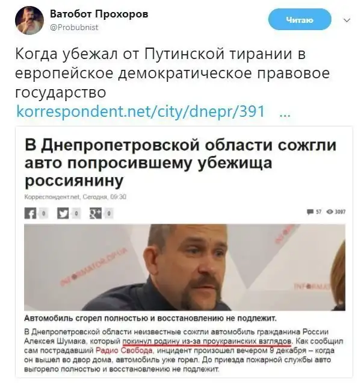The height and width of the screenshot is (383, 364).
Task: Click the Twitter share icon
Action: (63, 213)
